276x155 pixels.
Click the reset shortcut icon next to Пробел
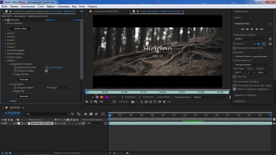[270, 39]
